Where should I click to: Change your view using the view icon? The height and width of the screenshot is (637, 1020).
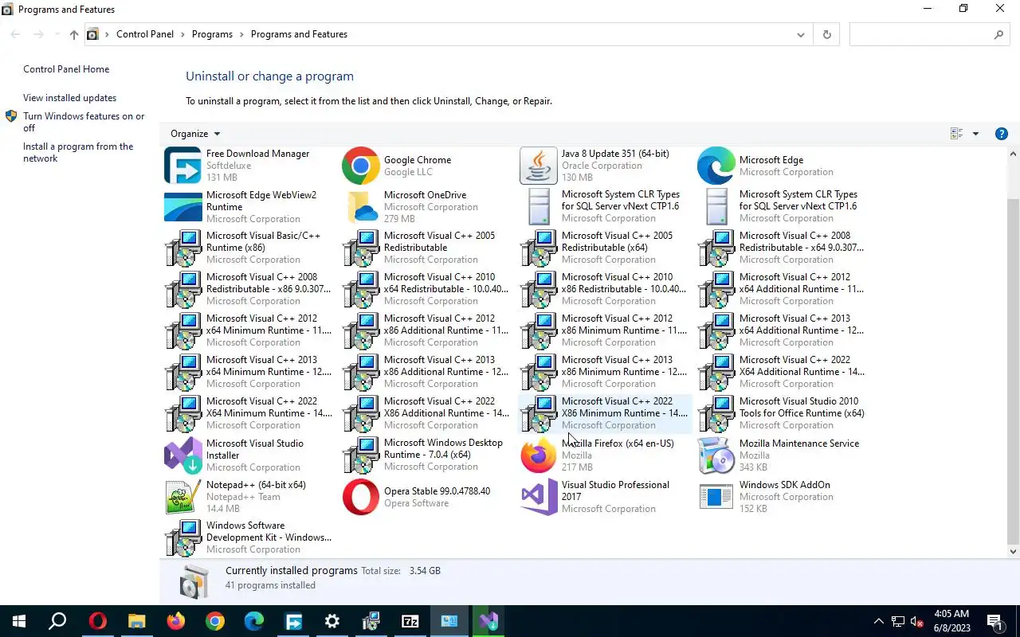point(957,134)
